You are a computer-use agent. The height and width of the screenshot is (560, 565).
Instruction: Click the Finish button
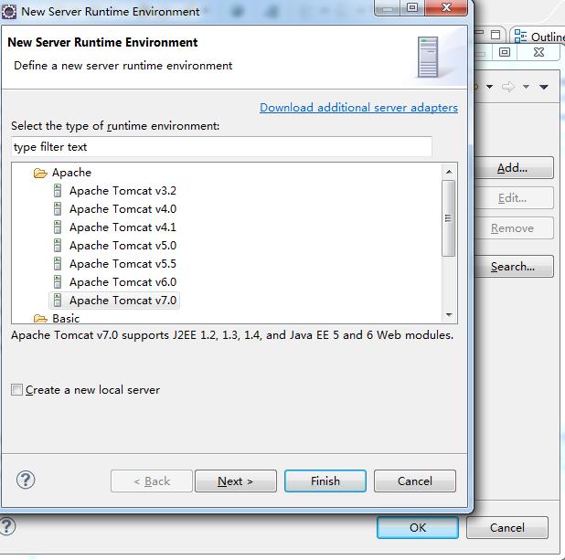coord(325,481)
